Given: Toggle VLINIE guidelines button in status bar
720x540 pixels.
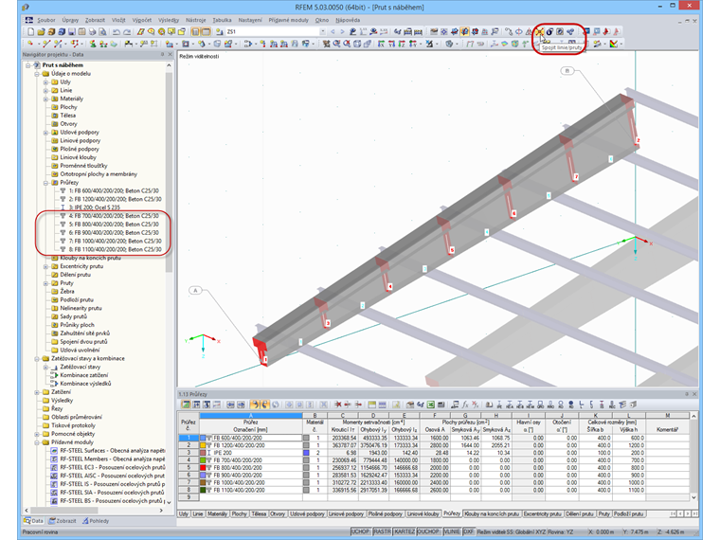Looking at the screenshot, I should tap(452, 531).
